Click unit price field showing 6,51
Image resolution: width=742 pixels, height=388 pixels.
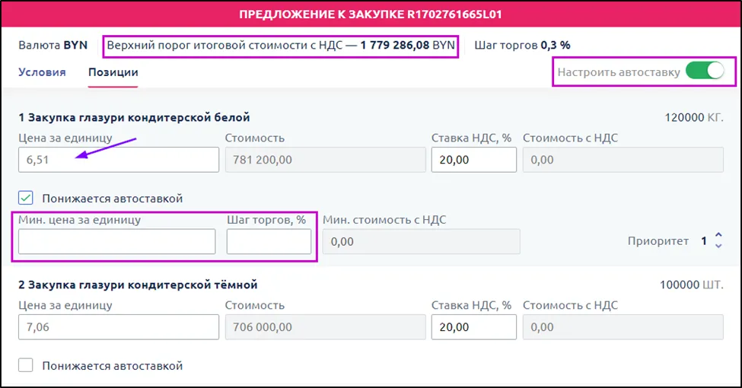tap(118, 160)
